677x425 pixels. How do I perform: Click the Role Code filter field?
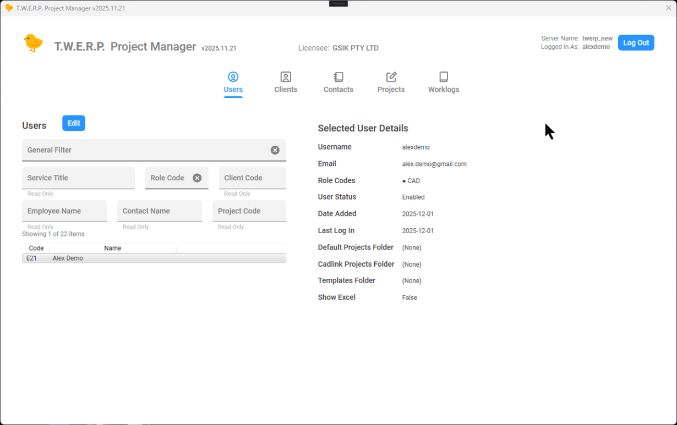pyautogui.click(x=177, y=178)
